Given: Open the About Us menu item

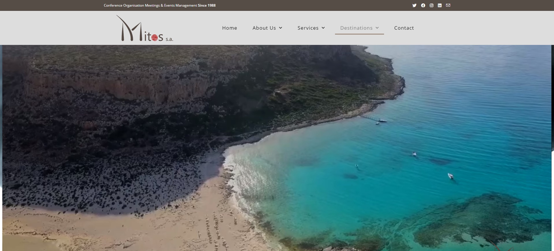Looking at the screenshot, I should coord(264,28).
